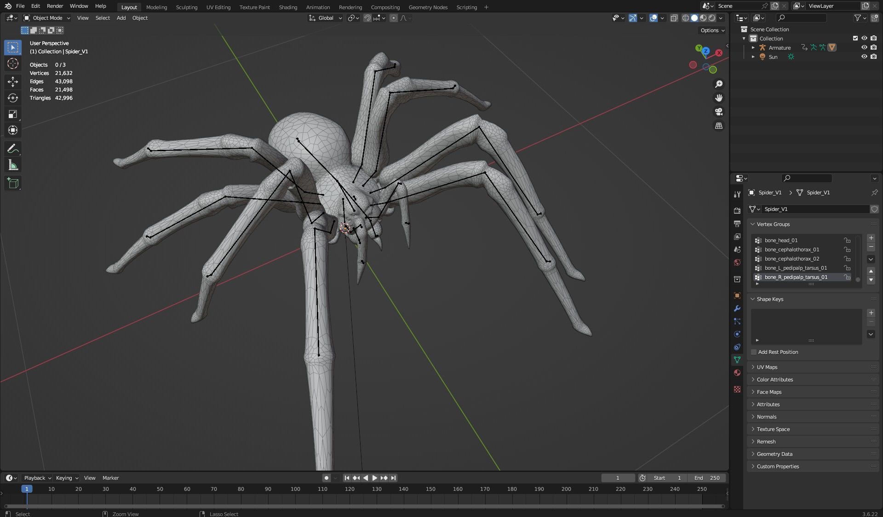Click the Start frame value field
The width and height of the screenshot is (883, 517).
[667, 478]
